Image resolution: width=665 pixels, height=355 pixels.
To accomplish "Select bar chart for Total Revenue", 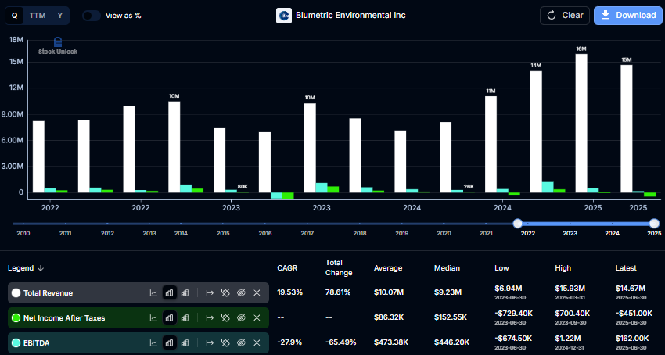I will pyautogui.click(x=170, y=292).
